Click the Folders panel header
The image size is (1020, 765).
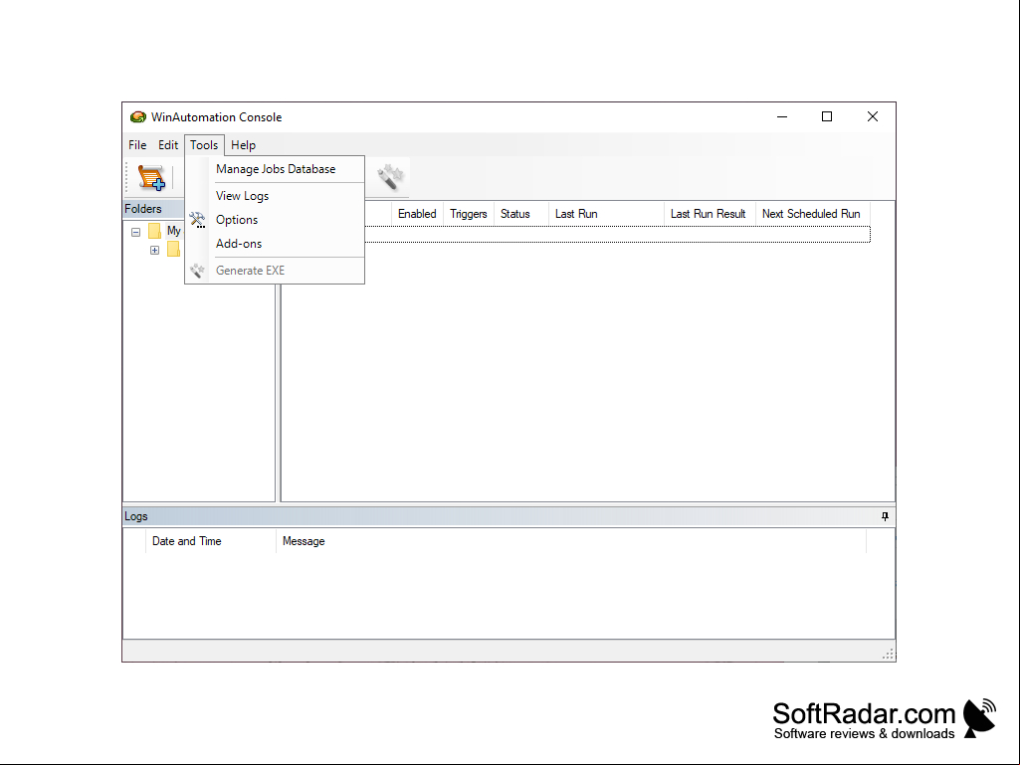pyautogui.click(x=153, y=209)
